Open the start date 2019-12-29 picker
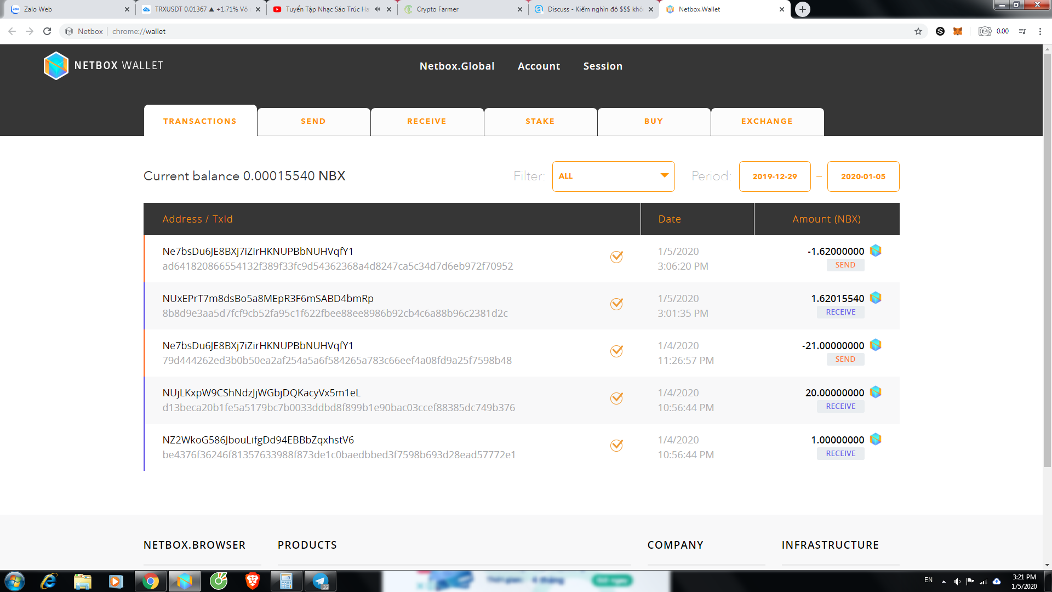Image resolution: width=1052 pixels, height=592 pixels. point(774,177)
